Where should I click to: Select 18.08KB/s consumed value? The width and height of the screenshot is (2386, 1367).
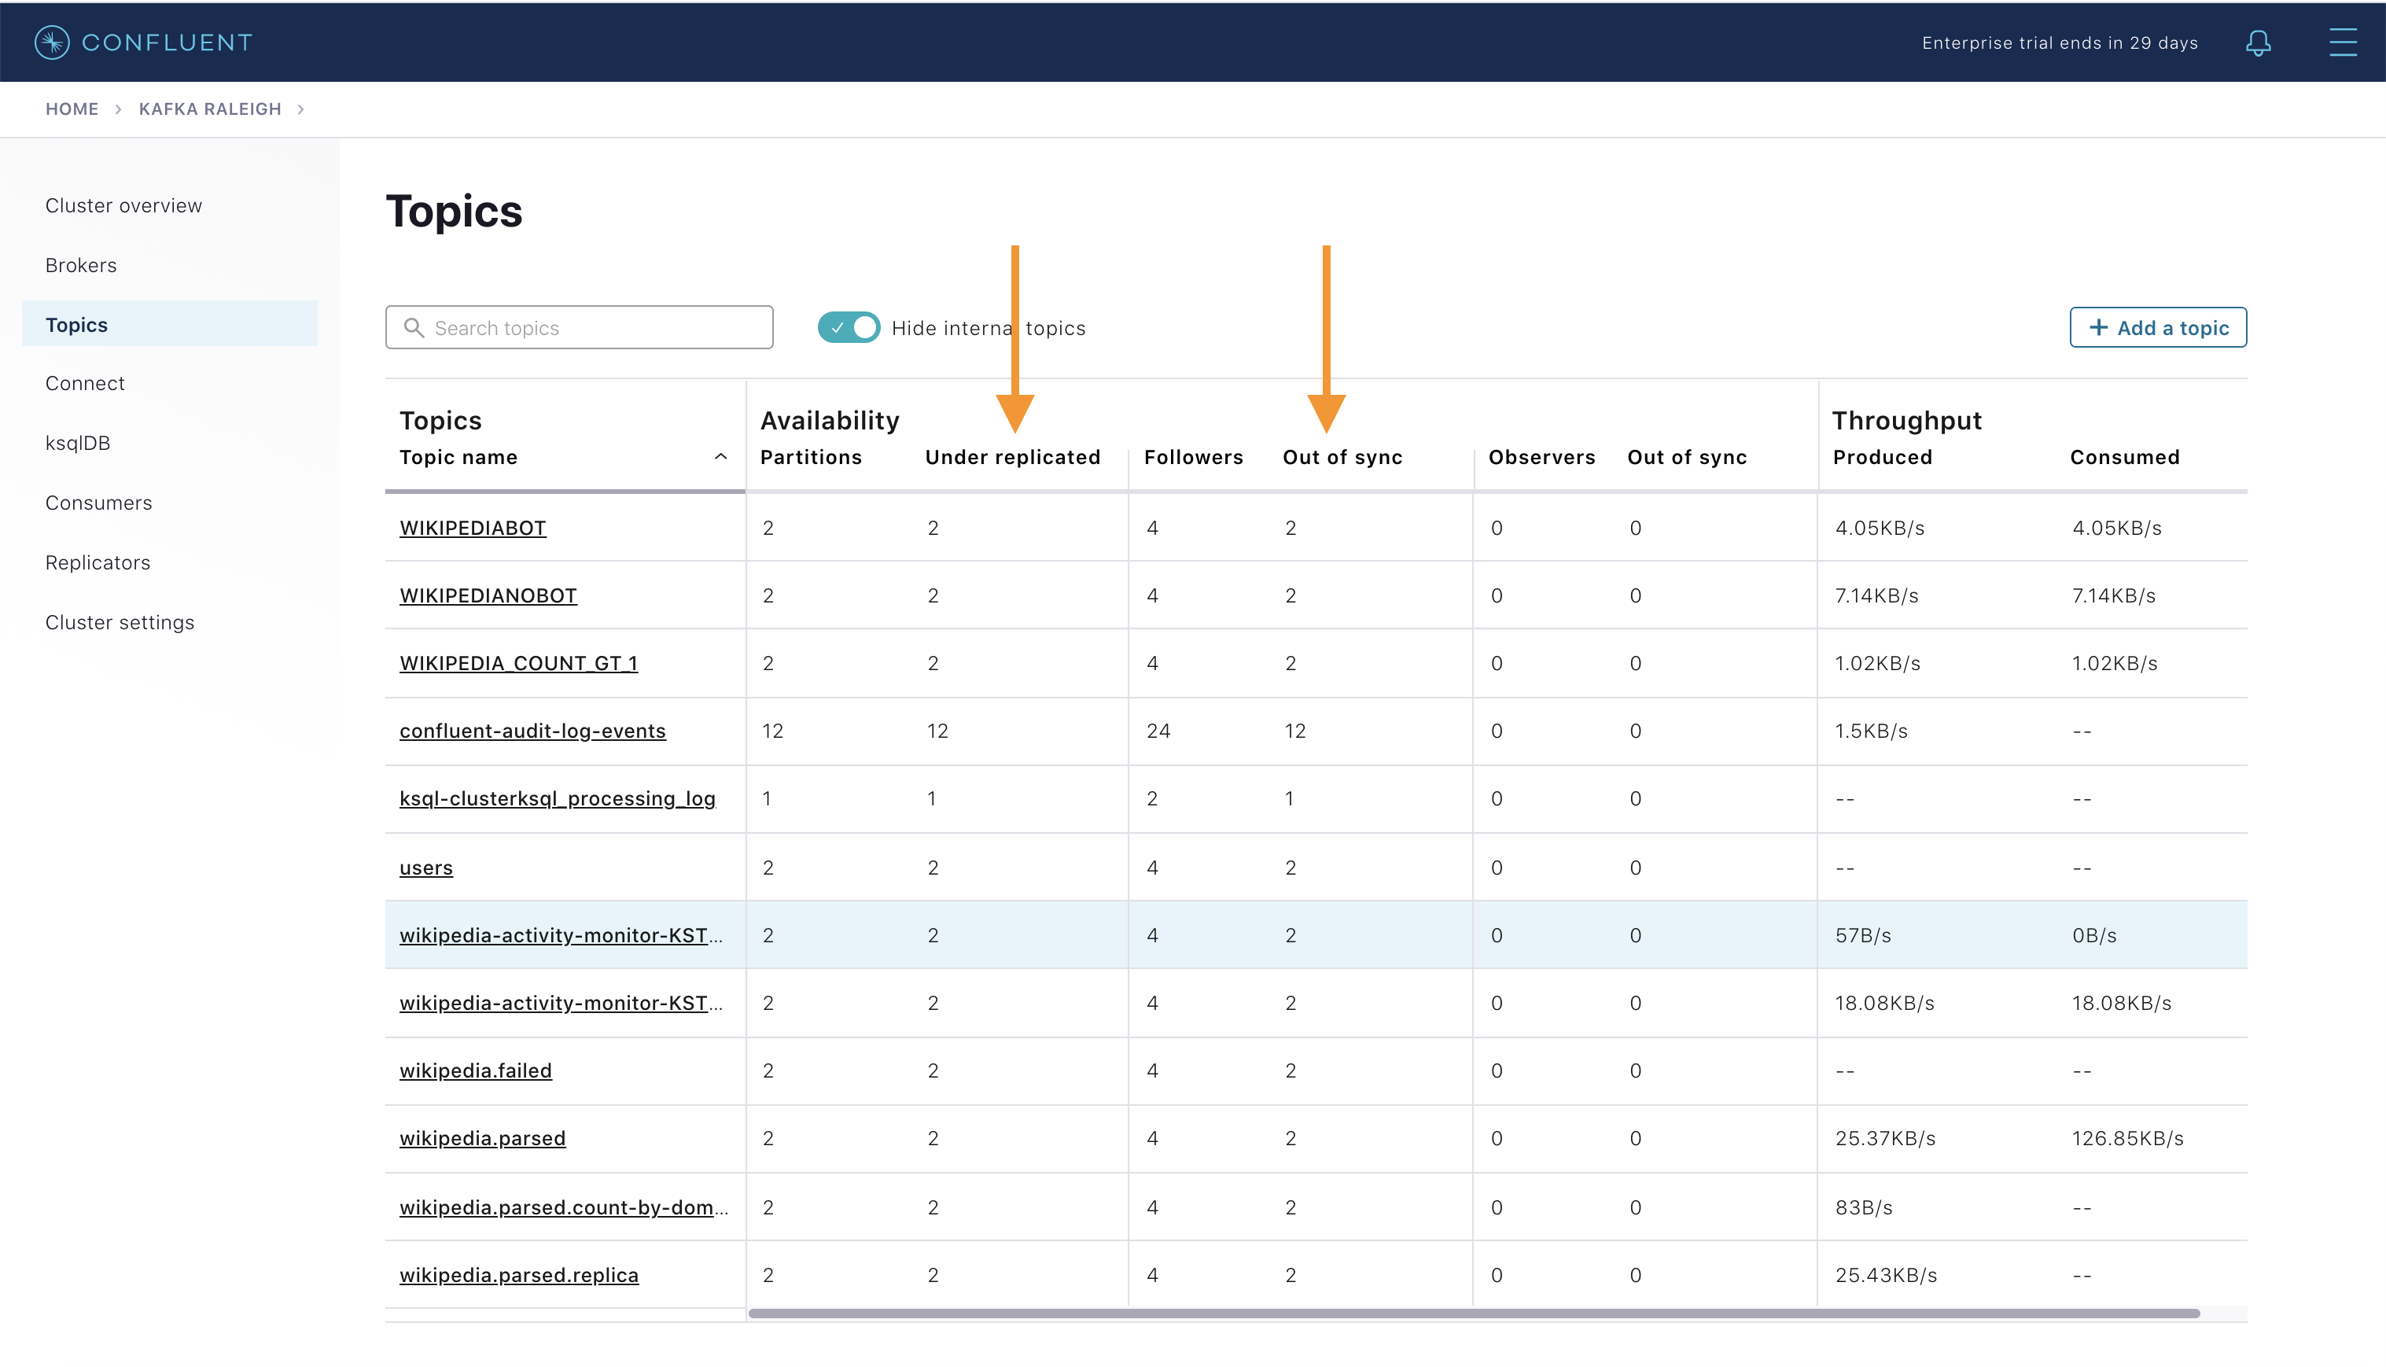[2121, 1003]
